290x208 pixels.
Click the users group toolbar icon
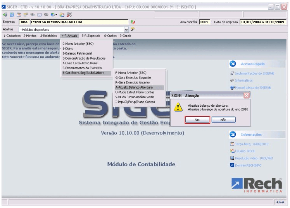tap(62, 15)
